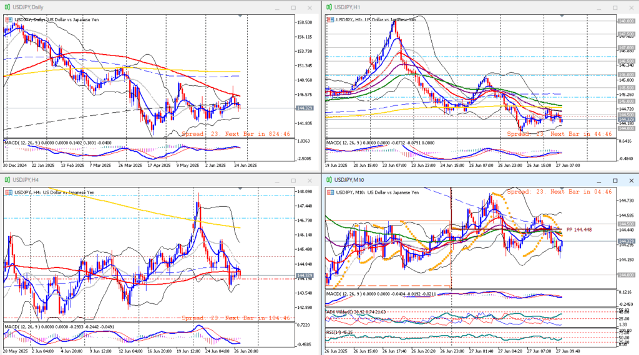
Task: Click the chart symbol icon inside the Daily chart
Action: click(9, 19)
